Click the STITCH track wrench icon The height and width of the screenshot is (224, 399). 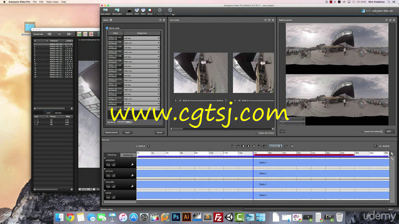(x=132, y=175)
